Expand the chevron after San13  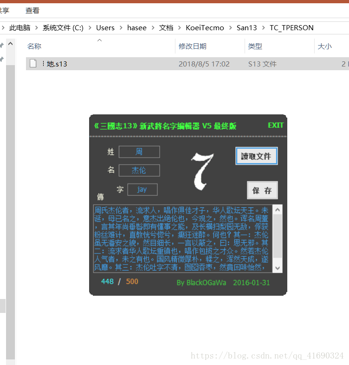[x=263, y=28]
